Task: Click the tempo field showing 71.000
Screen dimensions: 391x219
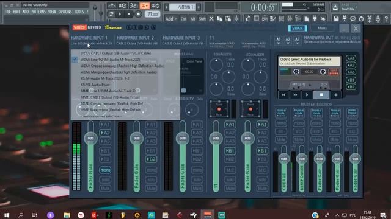Action: tap(152, 14)
